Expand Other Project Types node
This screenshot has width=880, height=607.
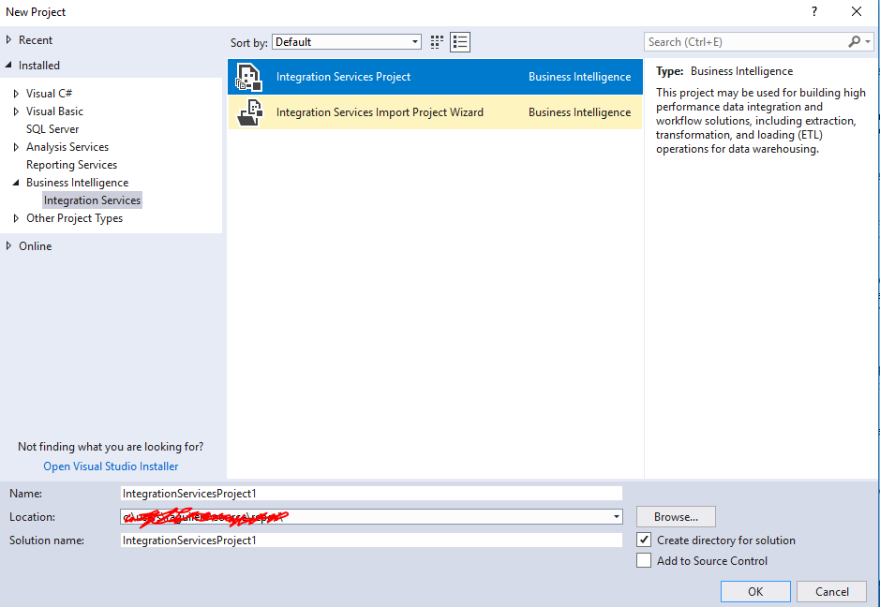[x=16, y=218]
